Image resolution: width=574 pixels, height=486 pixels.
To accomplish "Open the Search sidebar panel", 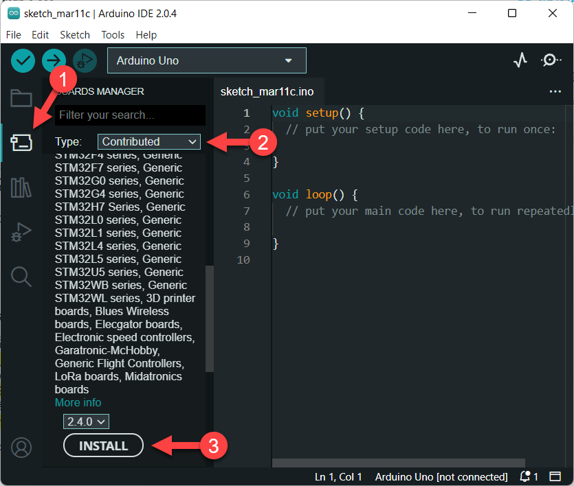I will click(x=21, y=277).
